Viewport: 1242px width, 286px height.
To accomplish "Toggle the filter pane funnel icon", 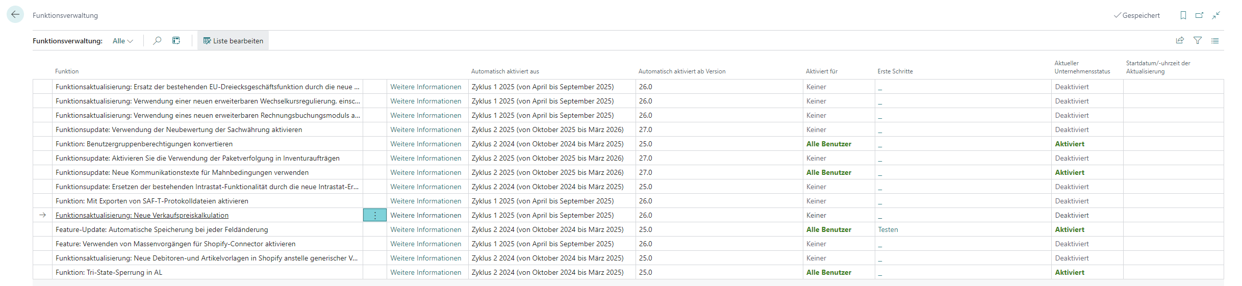I will tap(1198, 41).
